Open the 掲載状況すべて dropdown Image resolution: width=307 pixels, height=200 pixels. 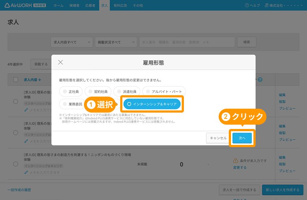[116, 42]
